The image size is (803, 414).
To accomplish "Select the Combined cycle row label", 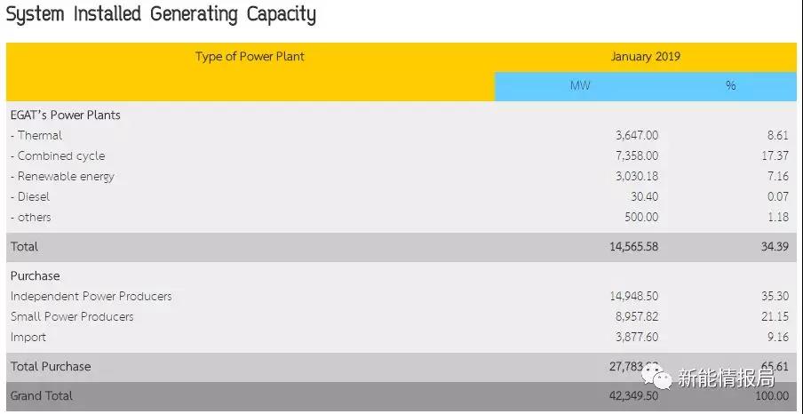I will click(x=58, y=155).
